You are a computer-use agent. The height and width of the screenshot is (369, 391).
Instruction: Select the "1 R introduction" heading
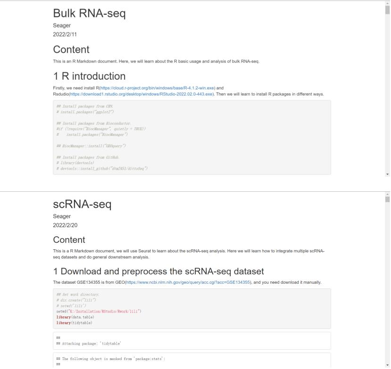pos(89,76)
